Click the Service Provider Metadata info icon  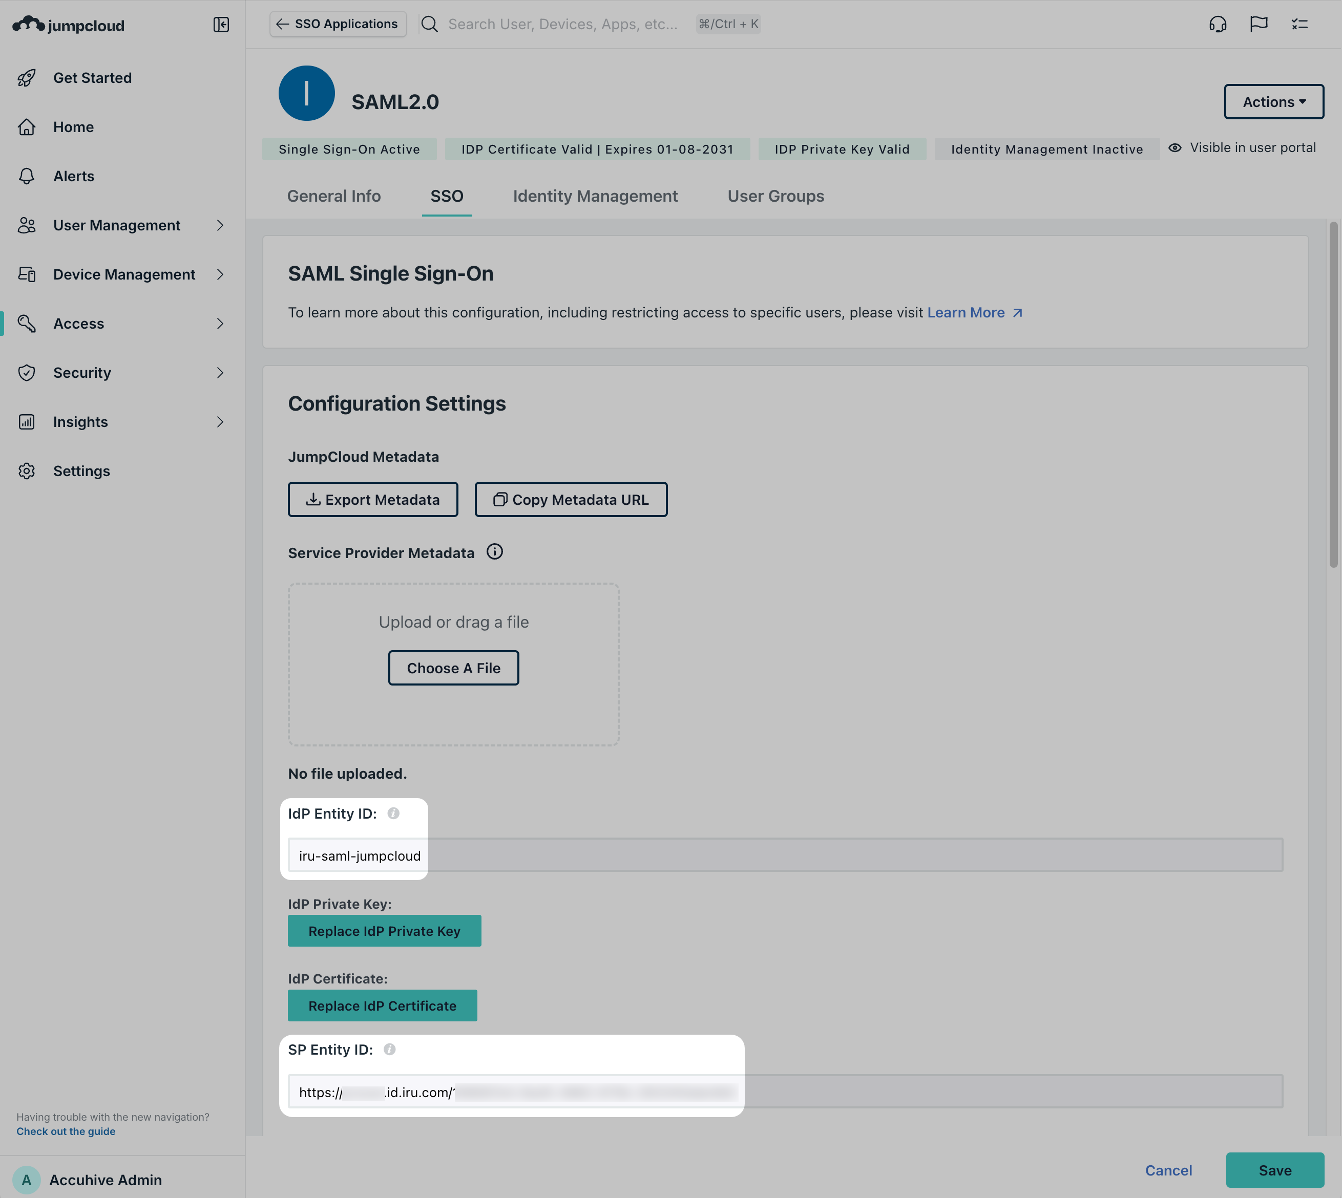[494, 551]
